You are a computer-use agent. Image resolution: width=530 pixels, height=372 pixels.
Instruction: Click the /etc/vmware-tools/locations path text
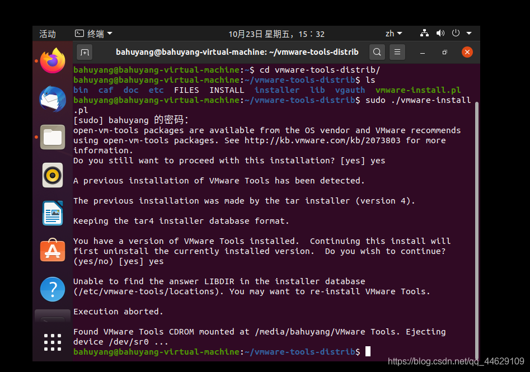click(x=148, y=291)
